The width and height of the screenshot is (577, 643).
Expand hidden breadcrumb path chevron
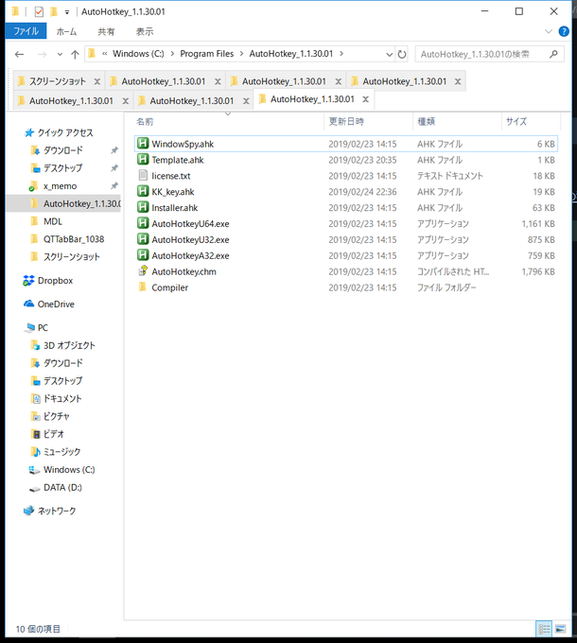(x=105, y=54)
